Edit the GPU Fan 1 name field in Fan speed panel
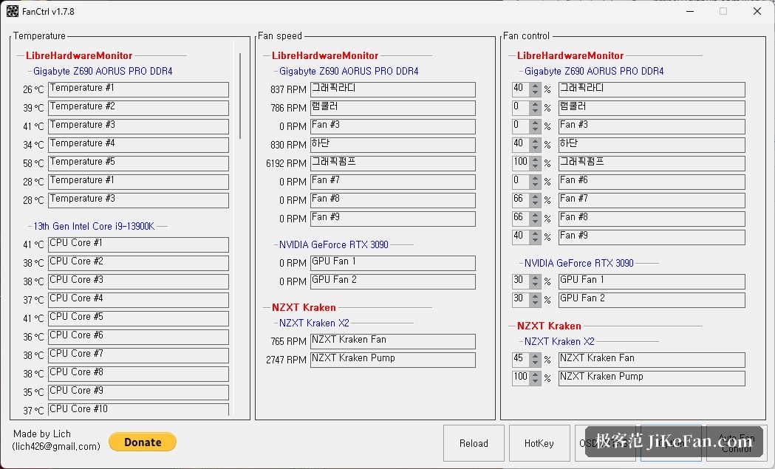 pyautogui.click(x=393, y=263)
